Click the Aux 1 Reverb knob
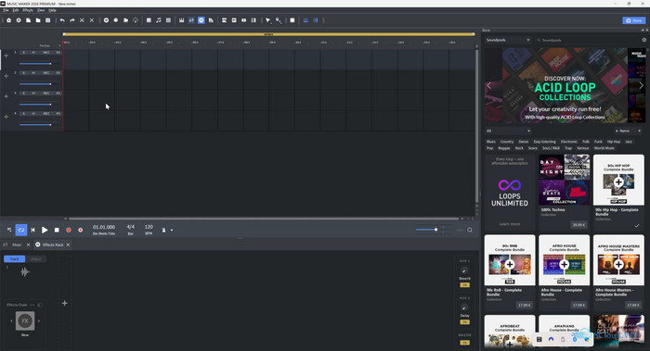 click(464, 271)
